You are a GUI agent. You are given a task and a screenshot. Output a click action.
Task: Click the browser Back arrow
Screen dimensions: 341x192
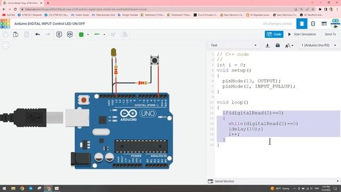4,9
